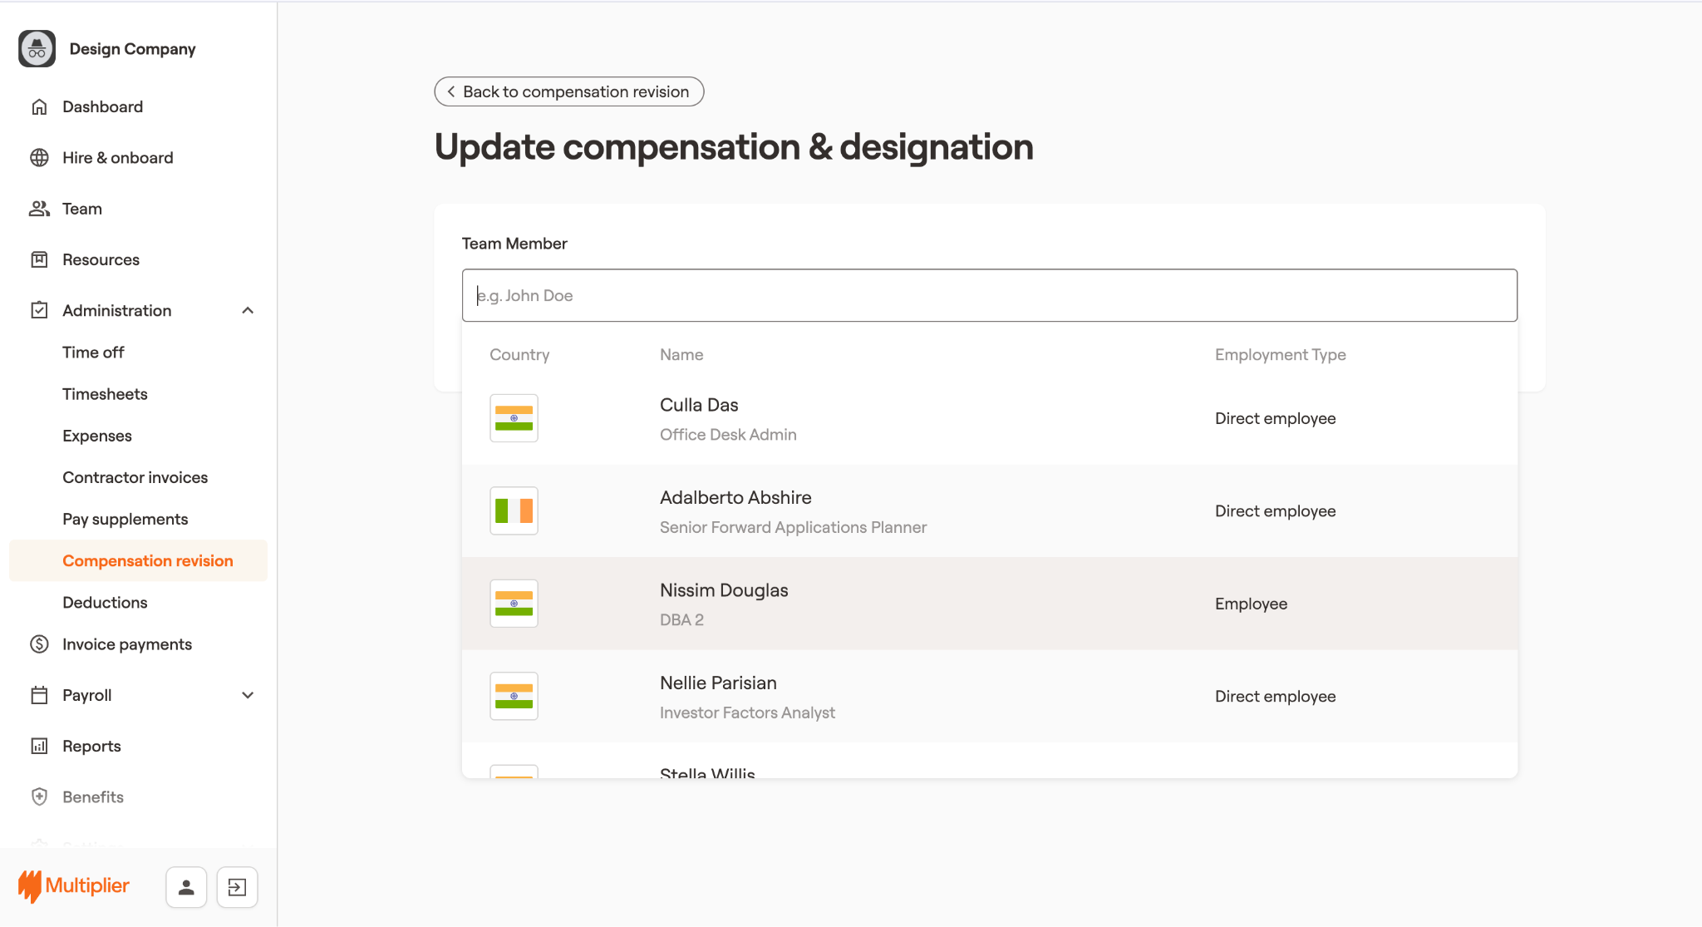Click the Team people icon
The height and width of the screenshot is (927, 1702).
coord(39,209)
